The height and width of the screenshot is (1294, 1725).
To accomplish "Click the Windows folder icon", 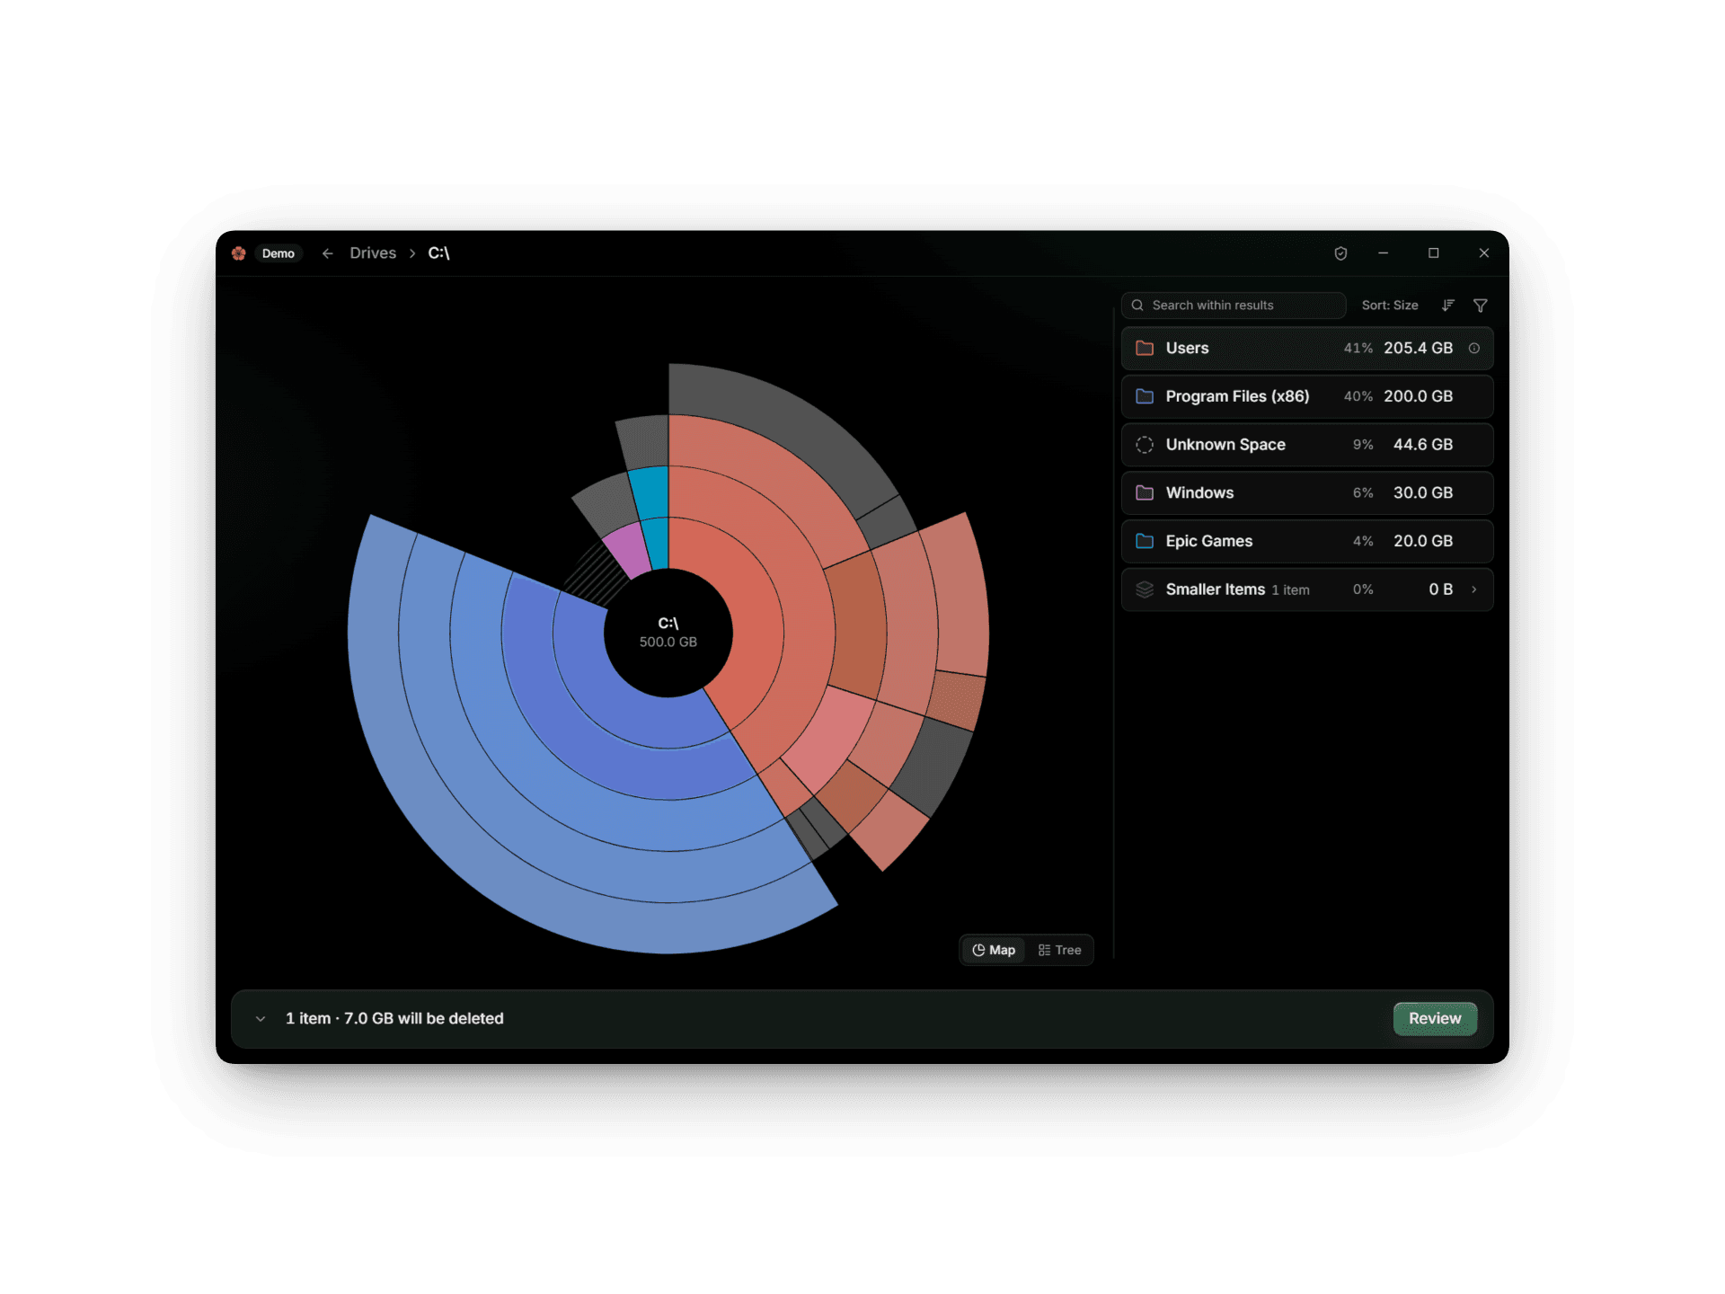I will (x=1145, y=492).
